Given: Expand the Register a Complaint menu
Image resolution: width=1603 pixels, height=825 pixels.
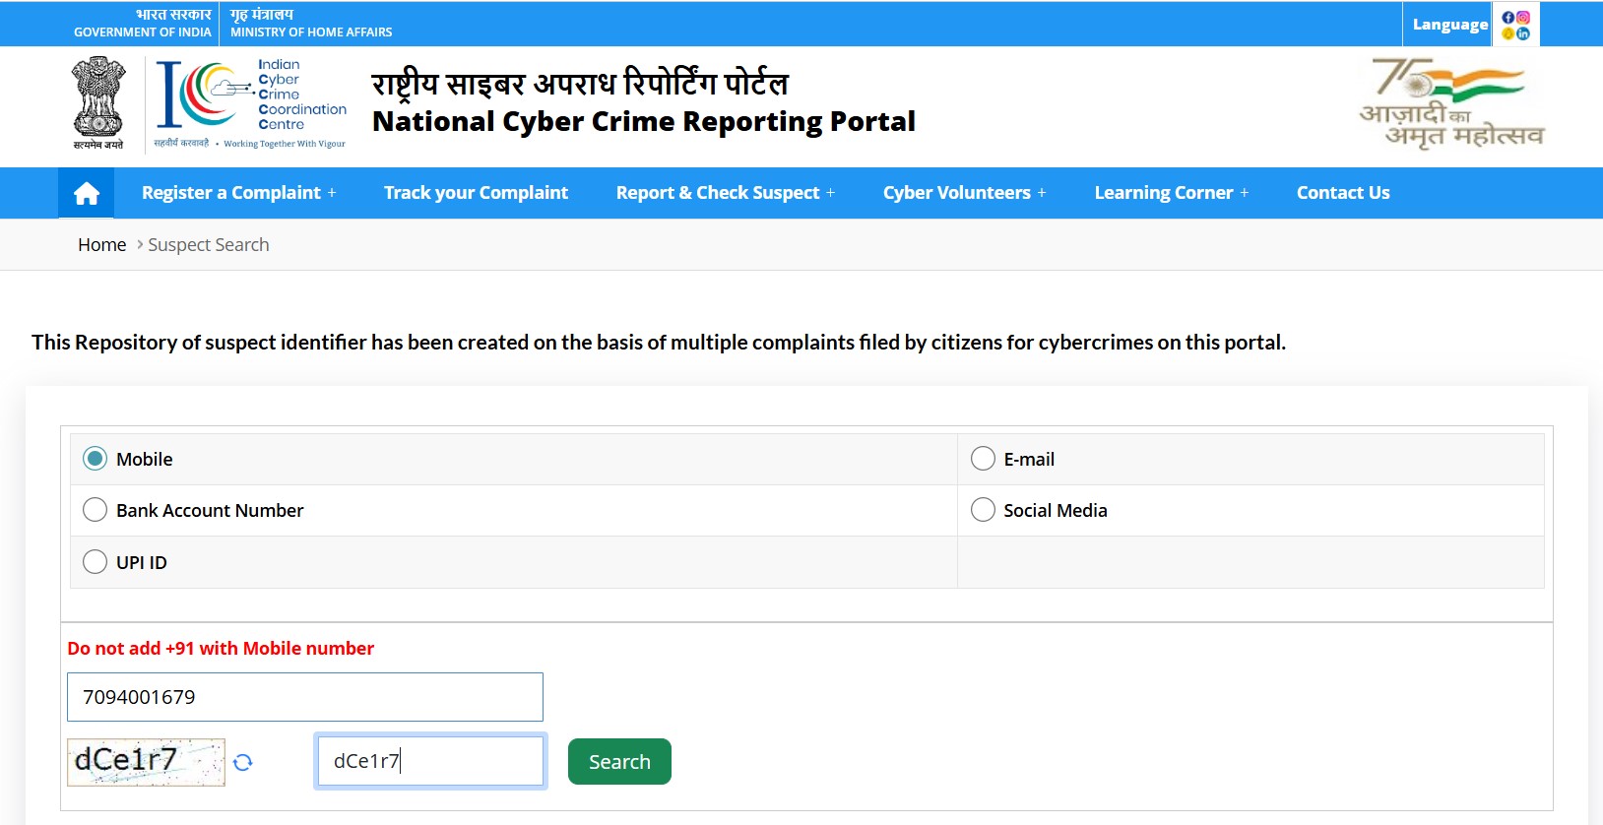Looking at the screenshot, I should click(239, 193).
